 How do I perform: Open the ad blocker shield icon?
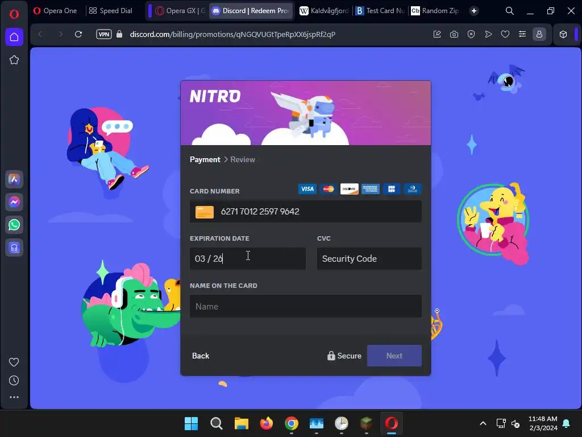tap(471, 34)
